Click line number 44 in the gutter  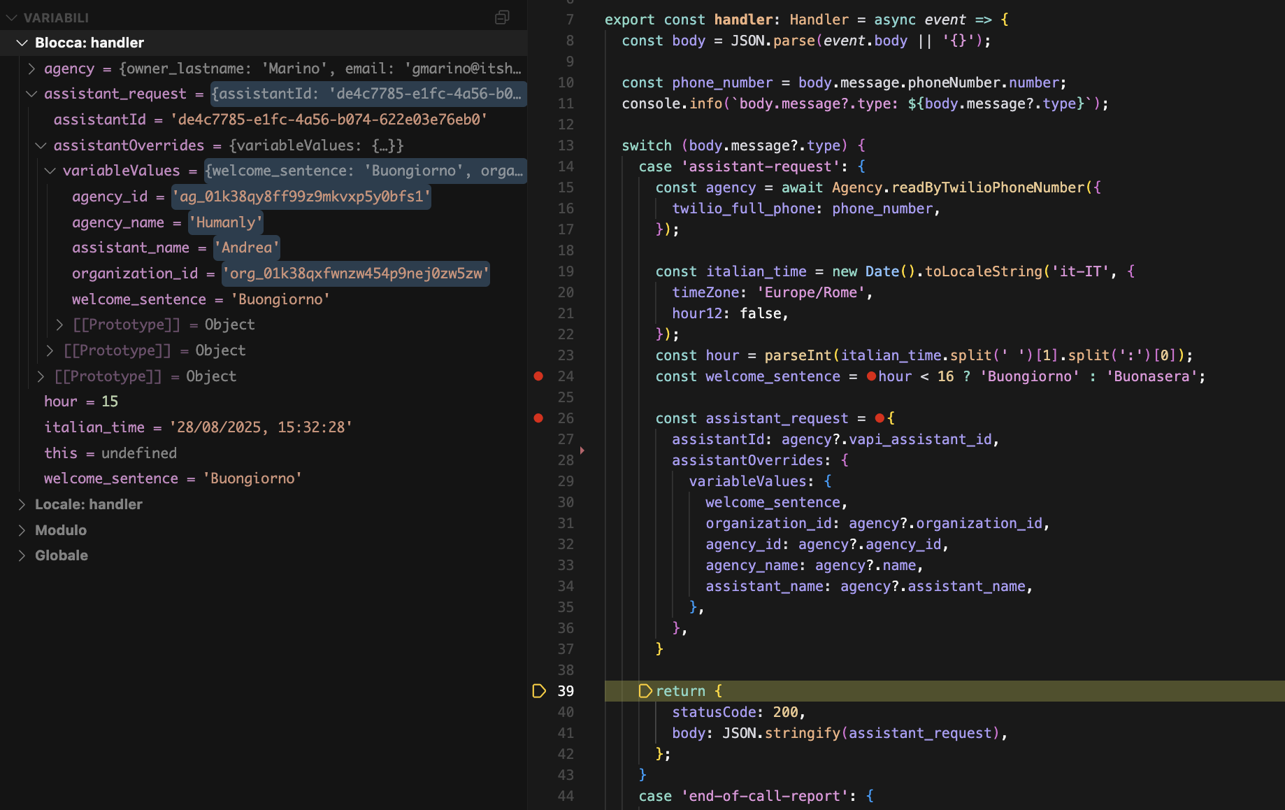click(x=566, y=796)
